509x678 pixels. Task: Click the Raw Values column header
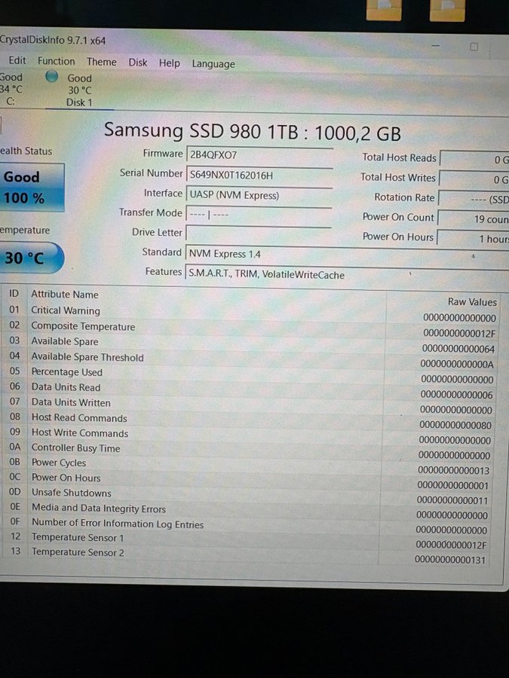point(471,301)
